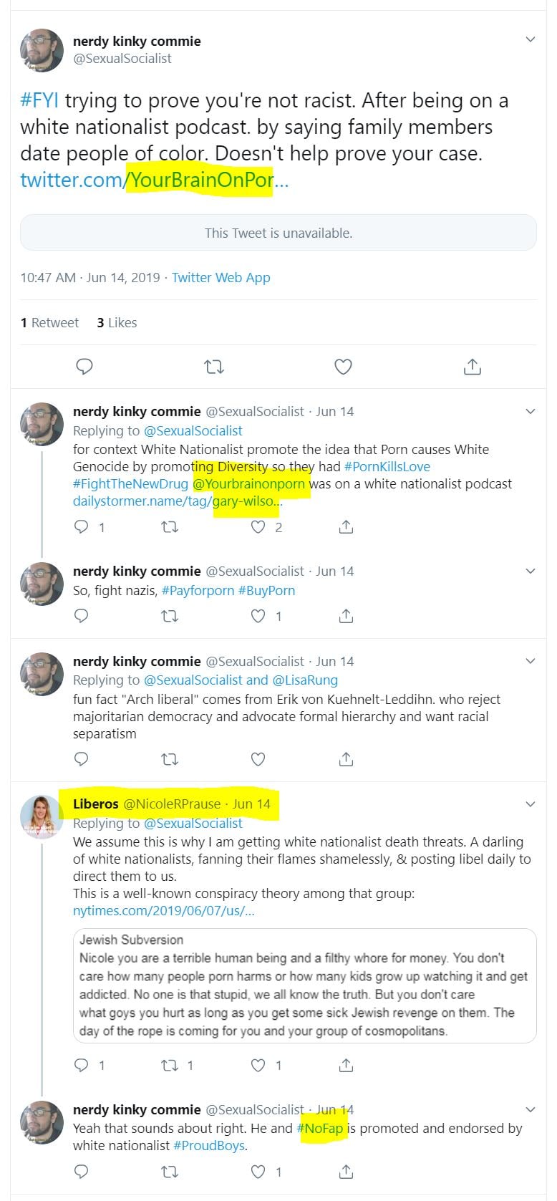Viewport: 557px width, 1201px height.
Task: Like the "Yeah that sounds about right" tweet
Action: [x=258, y=1172]
